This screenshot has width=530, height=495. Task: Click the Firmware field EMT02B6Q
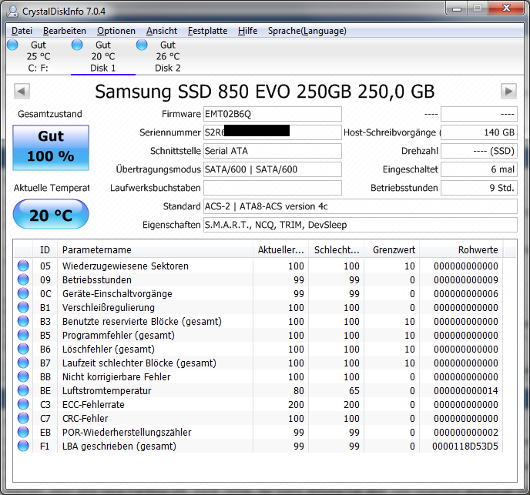click(x=273, y=114)
